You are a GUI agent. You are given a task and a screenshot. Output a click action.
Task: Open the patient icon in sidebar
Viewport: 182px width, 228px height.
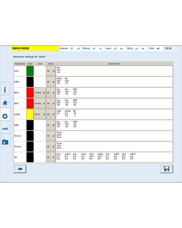5,89
